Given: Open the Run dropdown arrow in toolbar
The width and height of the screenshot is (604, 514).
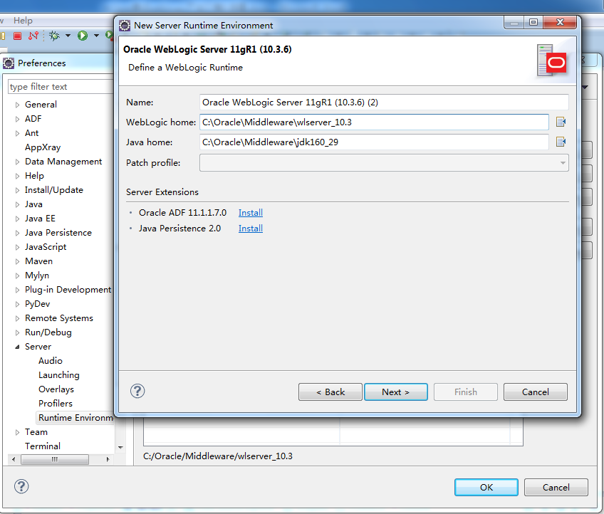Looking at the screenshot, I should click(96, 36).
